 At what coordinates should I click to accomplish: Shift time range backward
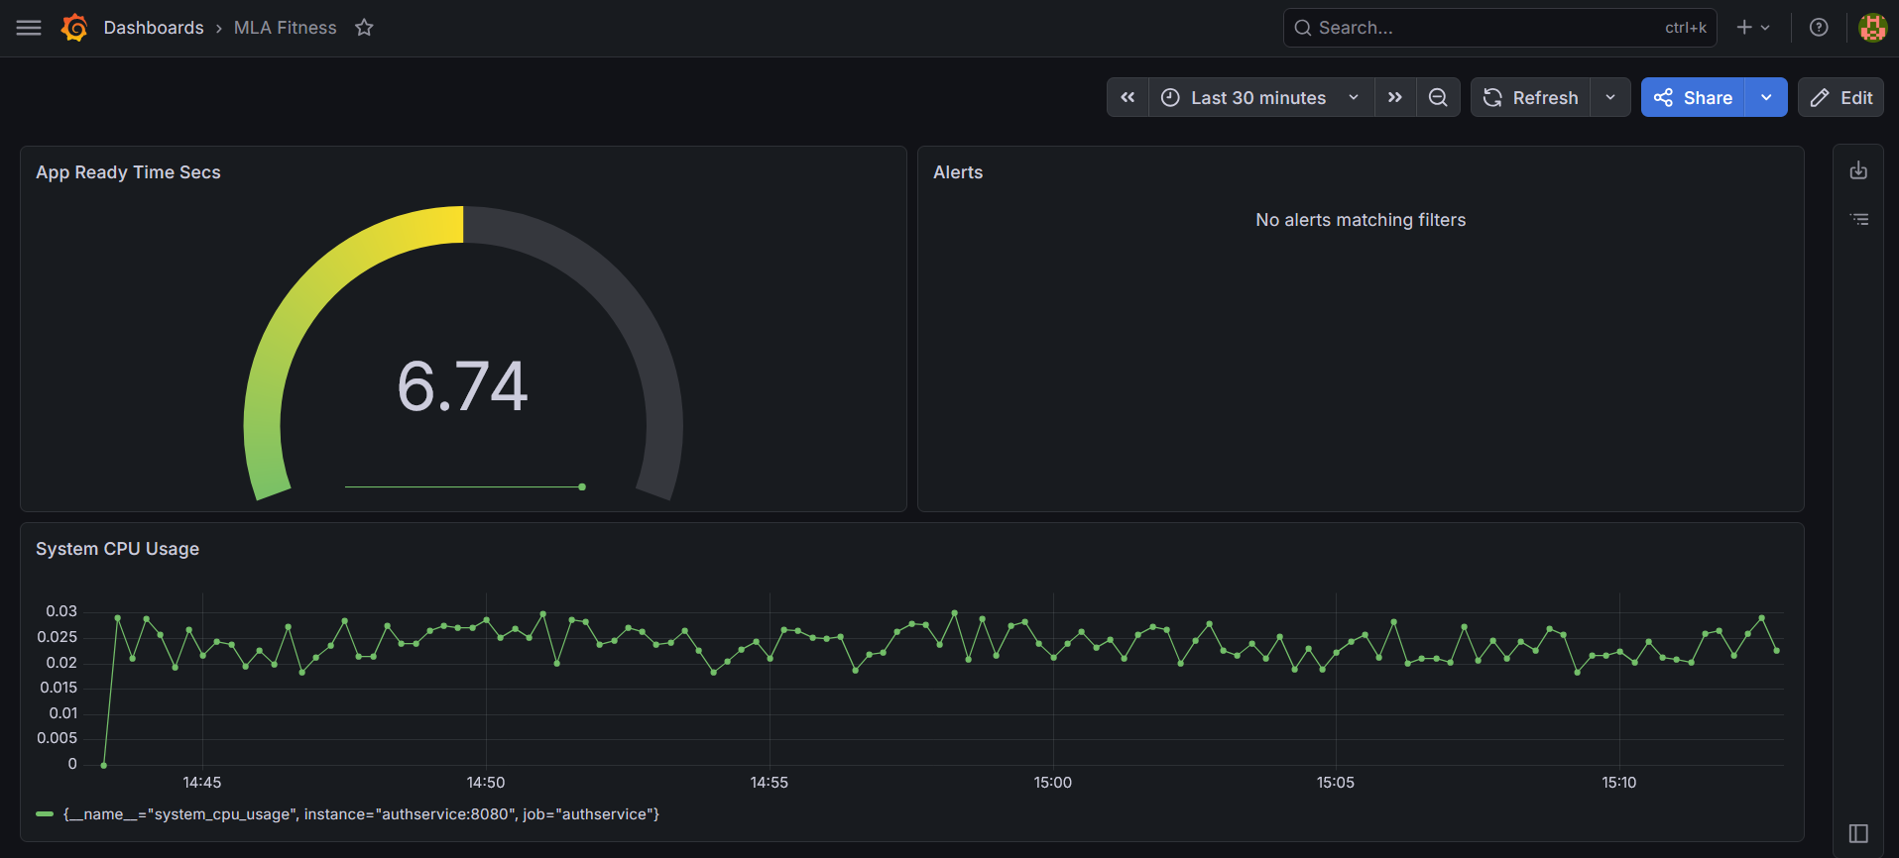tap(1128, 97)
